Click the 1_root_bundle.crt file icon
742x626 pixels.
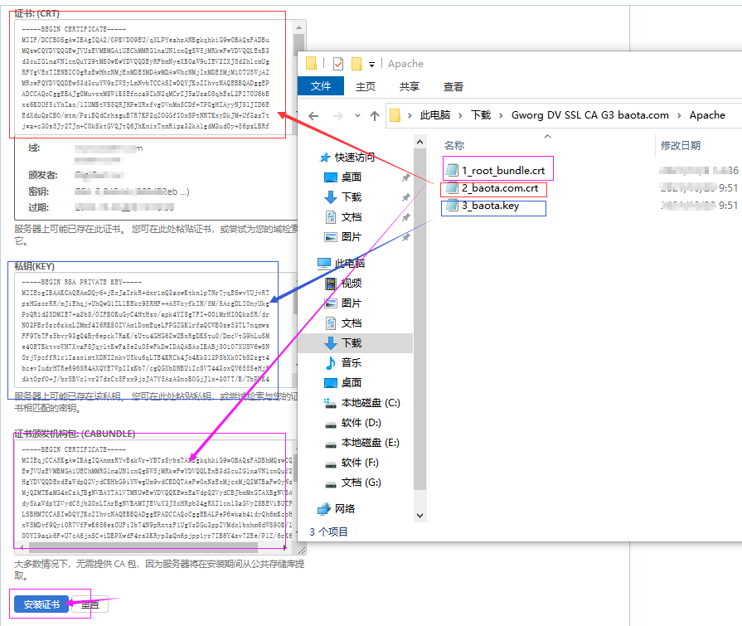pos(453,170)
